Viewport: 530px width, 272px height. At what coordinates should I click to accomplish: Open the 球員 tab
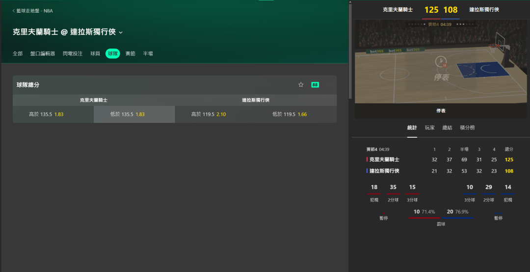[x=95, y=53]
